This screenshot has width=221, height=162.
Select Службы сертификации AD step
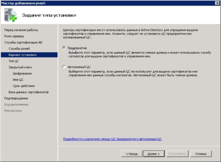[23, 42]
